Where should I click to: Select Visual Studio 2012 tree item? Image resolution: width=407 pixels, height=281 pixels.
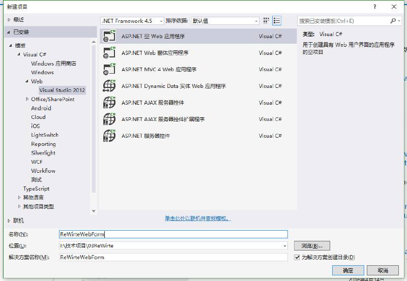[62, 90]
